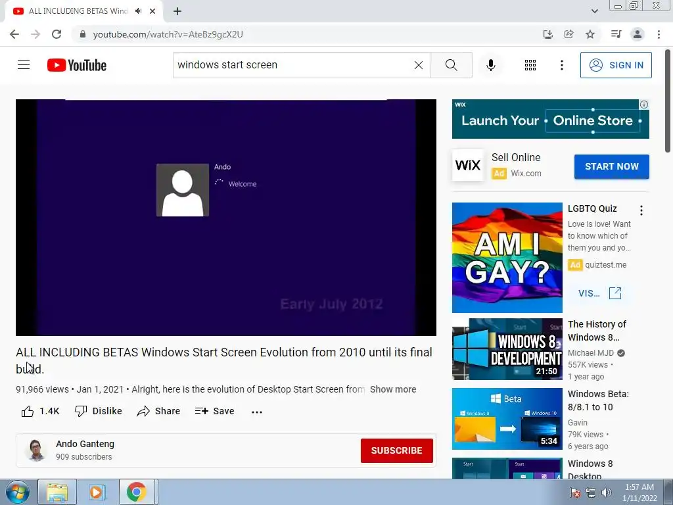
Task: Open The History of Windows 8 title
Action: coord(597,331)
